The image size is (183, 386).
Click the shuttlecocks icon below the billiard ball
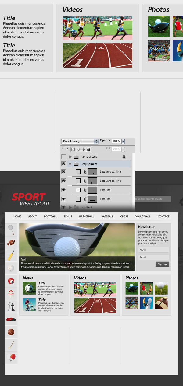pyautogui.click(x=11, y=294)
